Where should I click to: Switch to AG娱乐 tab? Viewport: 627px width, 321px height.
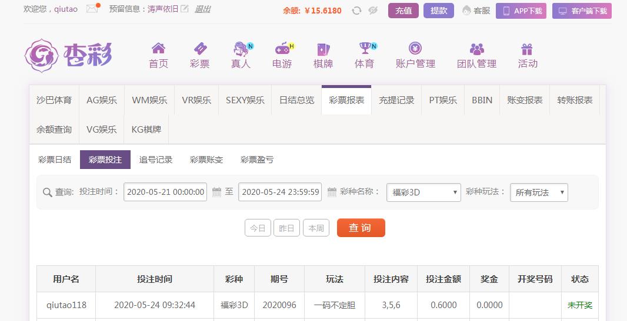tap(102, 100)
